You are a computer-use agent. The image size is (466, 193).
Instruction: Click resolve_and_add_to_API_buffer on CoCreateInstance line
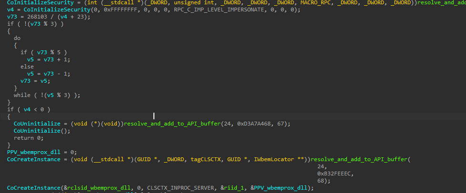[359, 160]
